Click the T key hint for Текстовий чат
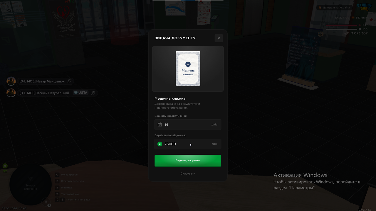The height and width of the screenshot is (211, 376). coord(57,194)
